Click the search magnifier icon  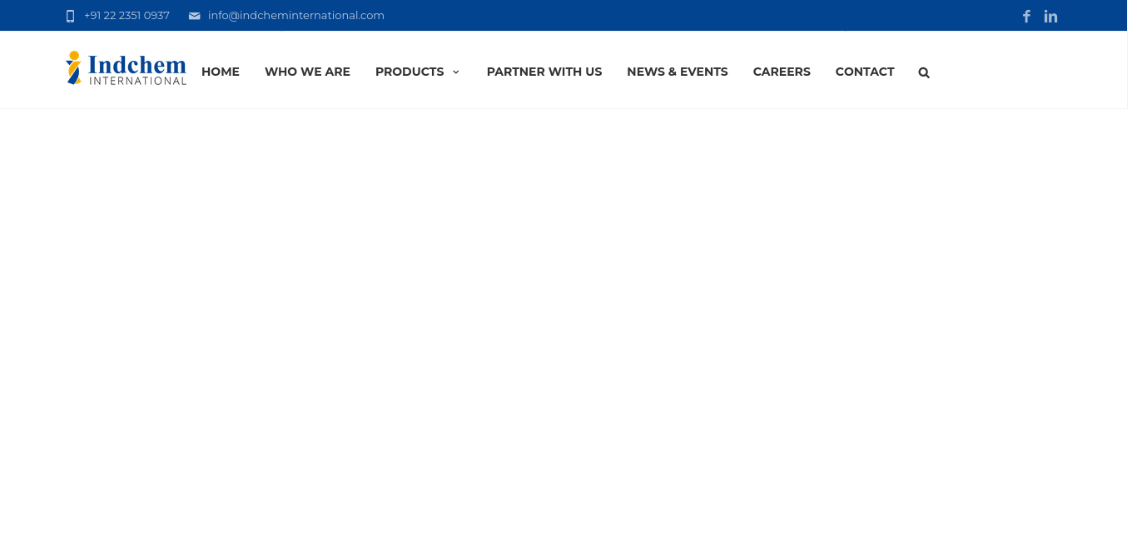coord(924,72)
